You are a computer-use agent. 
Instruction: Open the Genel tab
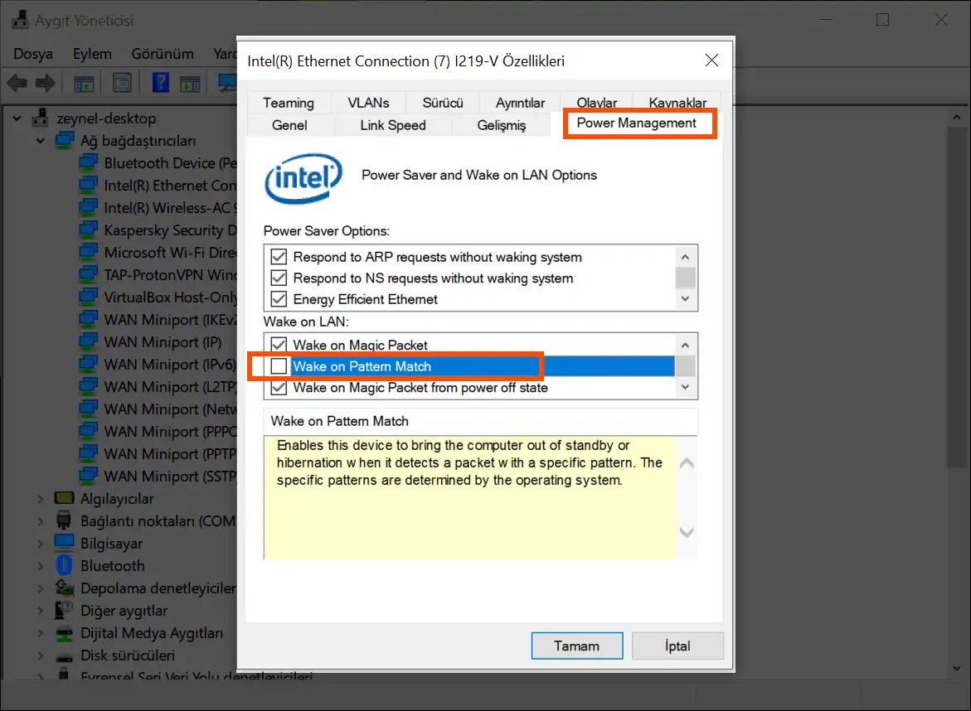289,125
